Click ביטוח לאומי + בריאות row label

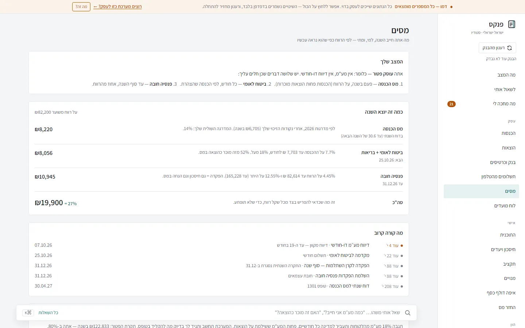[x=382, y=153]
